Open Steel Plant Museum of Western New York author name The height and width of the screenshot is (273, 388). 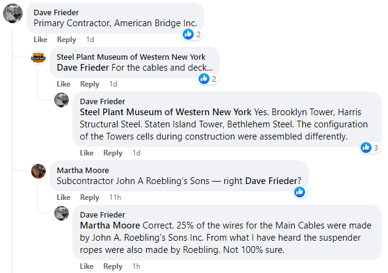coord(131,57)
